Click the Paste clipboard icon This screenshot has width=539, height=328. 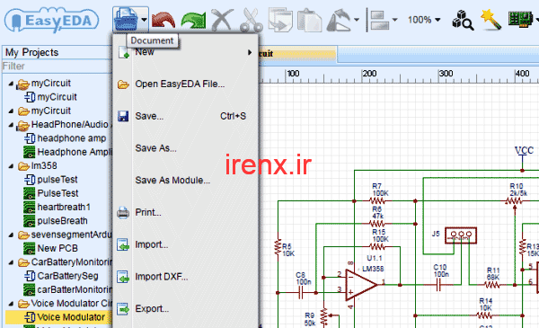(x=310, y=20)
